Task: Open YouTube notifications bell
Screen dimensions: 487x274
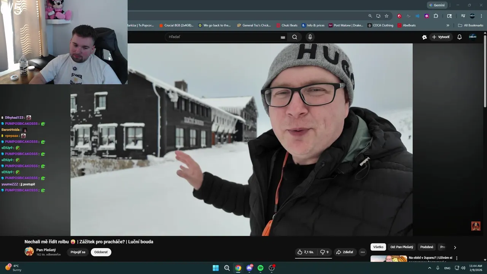Action: pyautogui.click(x=459, y=37)
